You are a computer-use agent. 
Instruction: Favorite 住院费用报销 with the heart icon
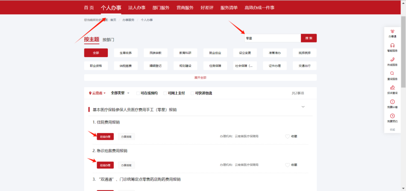coord(288,136)
